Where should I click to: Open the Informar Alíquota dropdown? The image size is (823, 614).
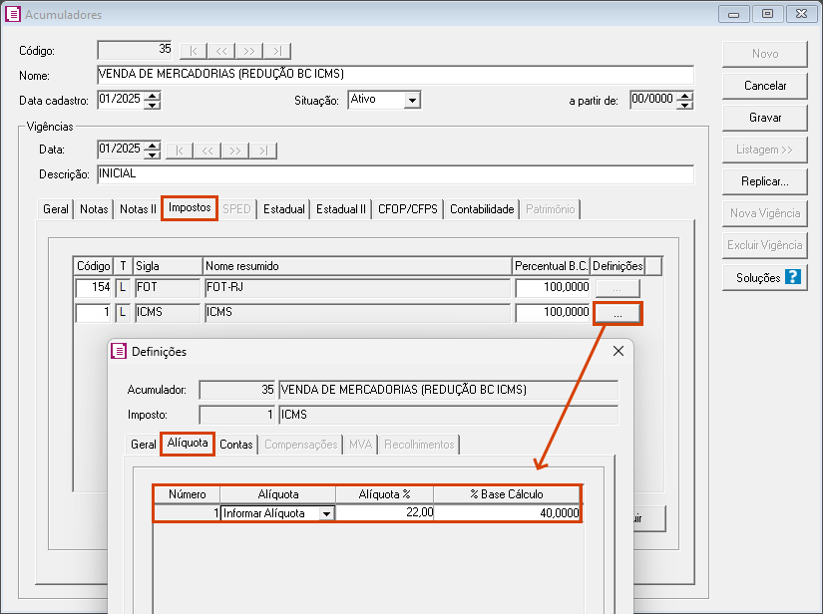pos(325,513)
